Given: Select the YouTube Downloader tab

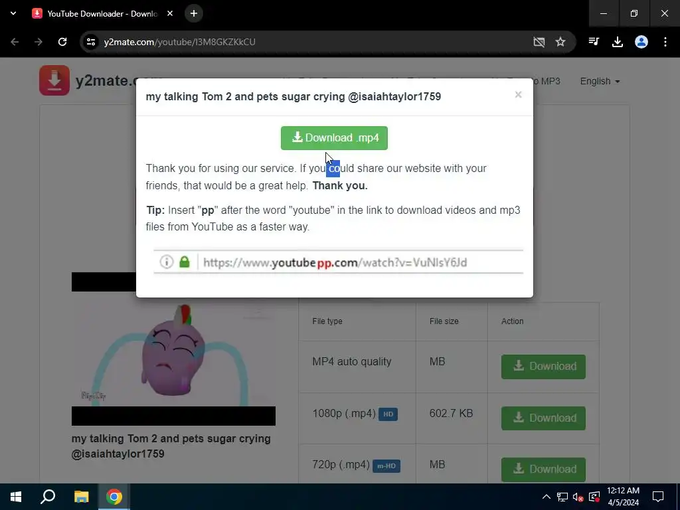Looking at the screenshot, I should coord(102,13).
